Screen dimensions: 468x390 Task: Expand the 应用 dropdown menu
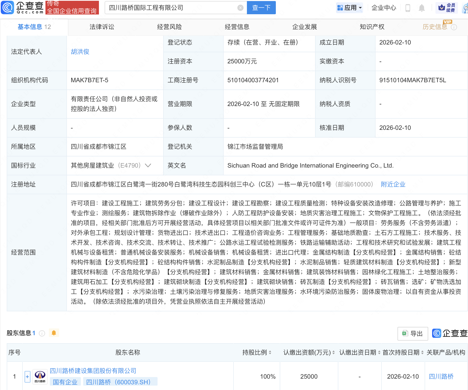coord(350,8)
